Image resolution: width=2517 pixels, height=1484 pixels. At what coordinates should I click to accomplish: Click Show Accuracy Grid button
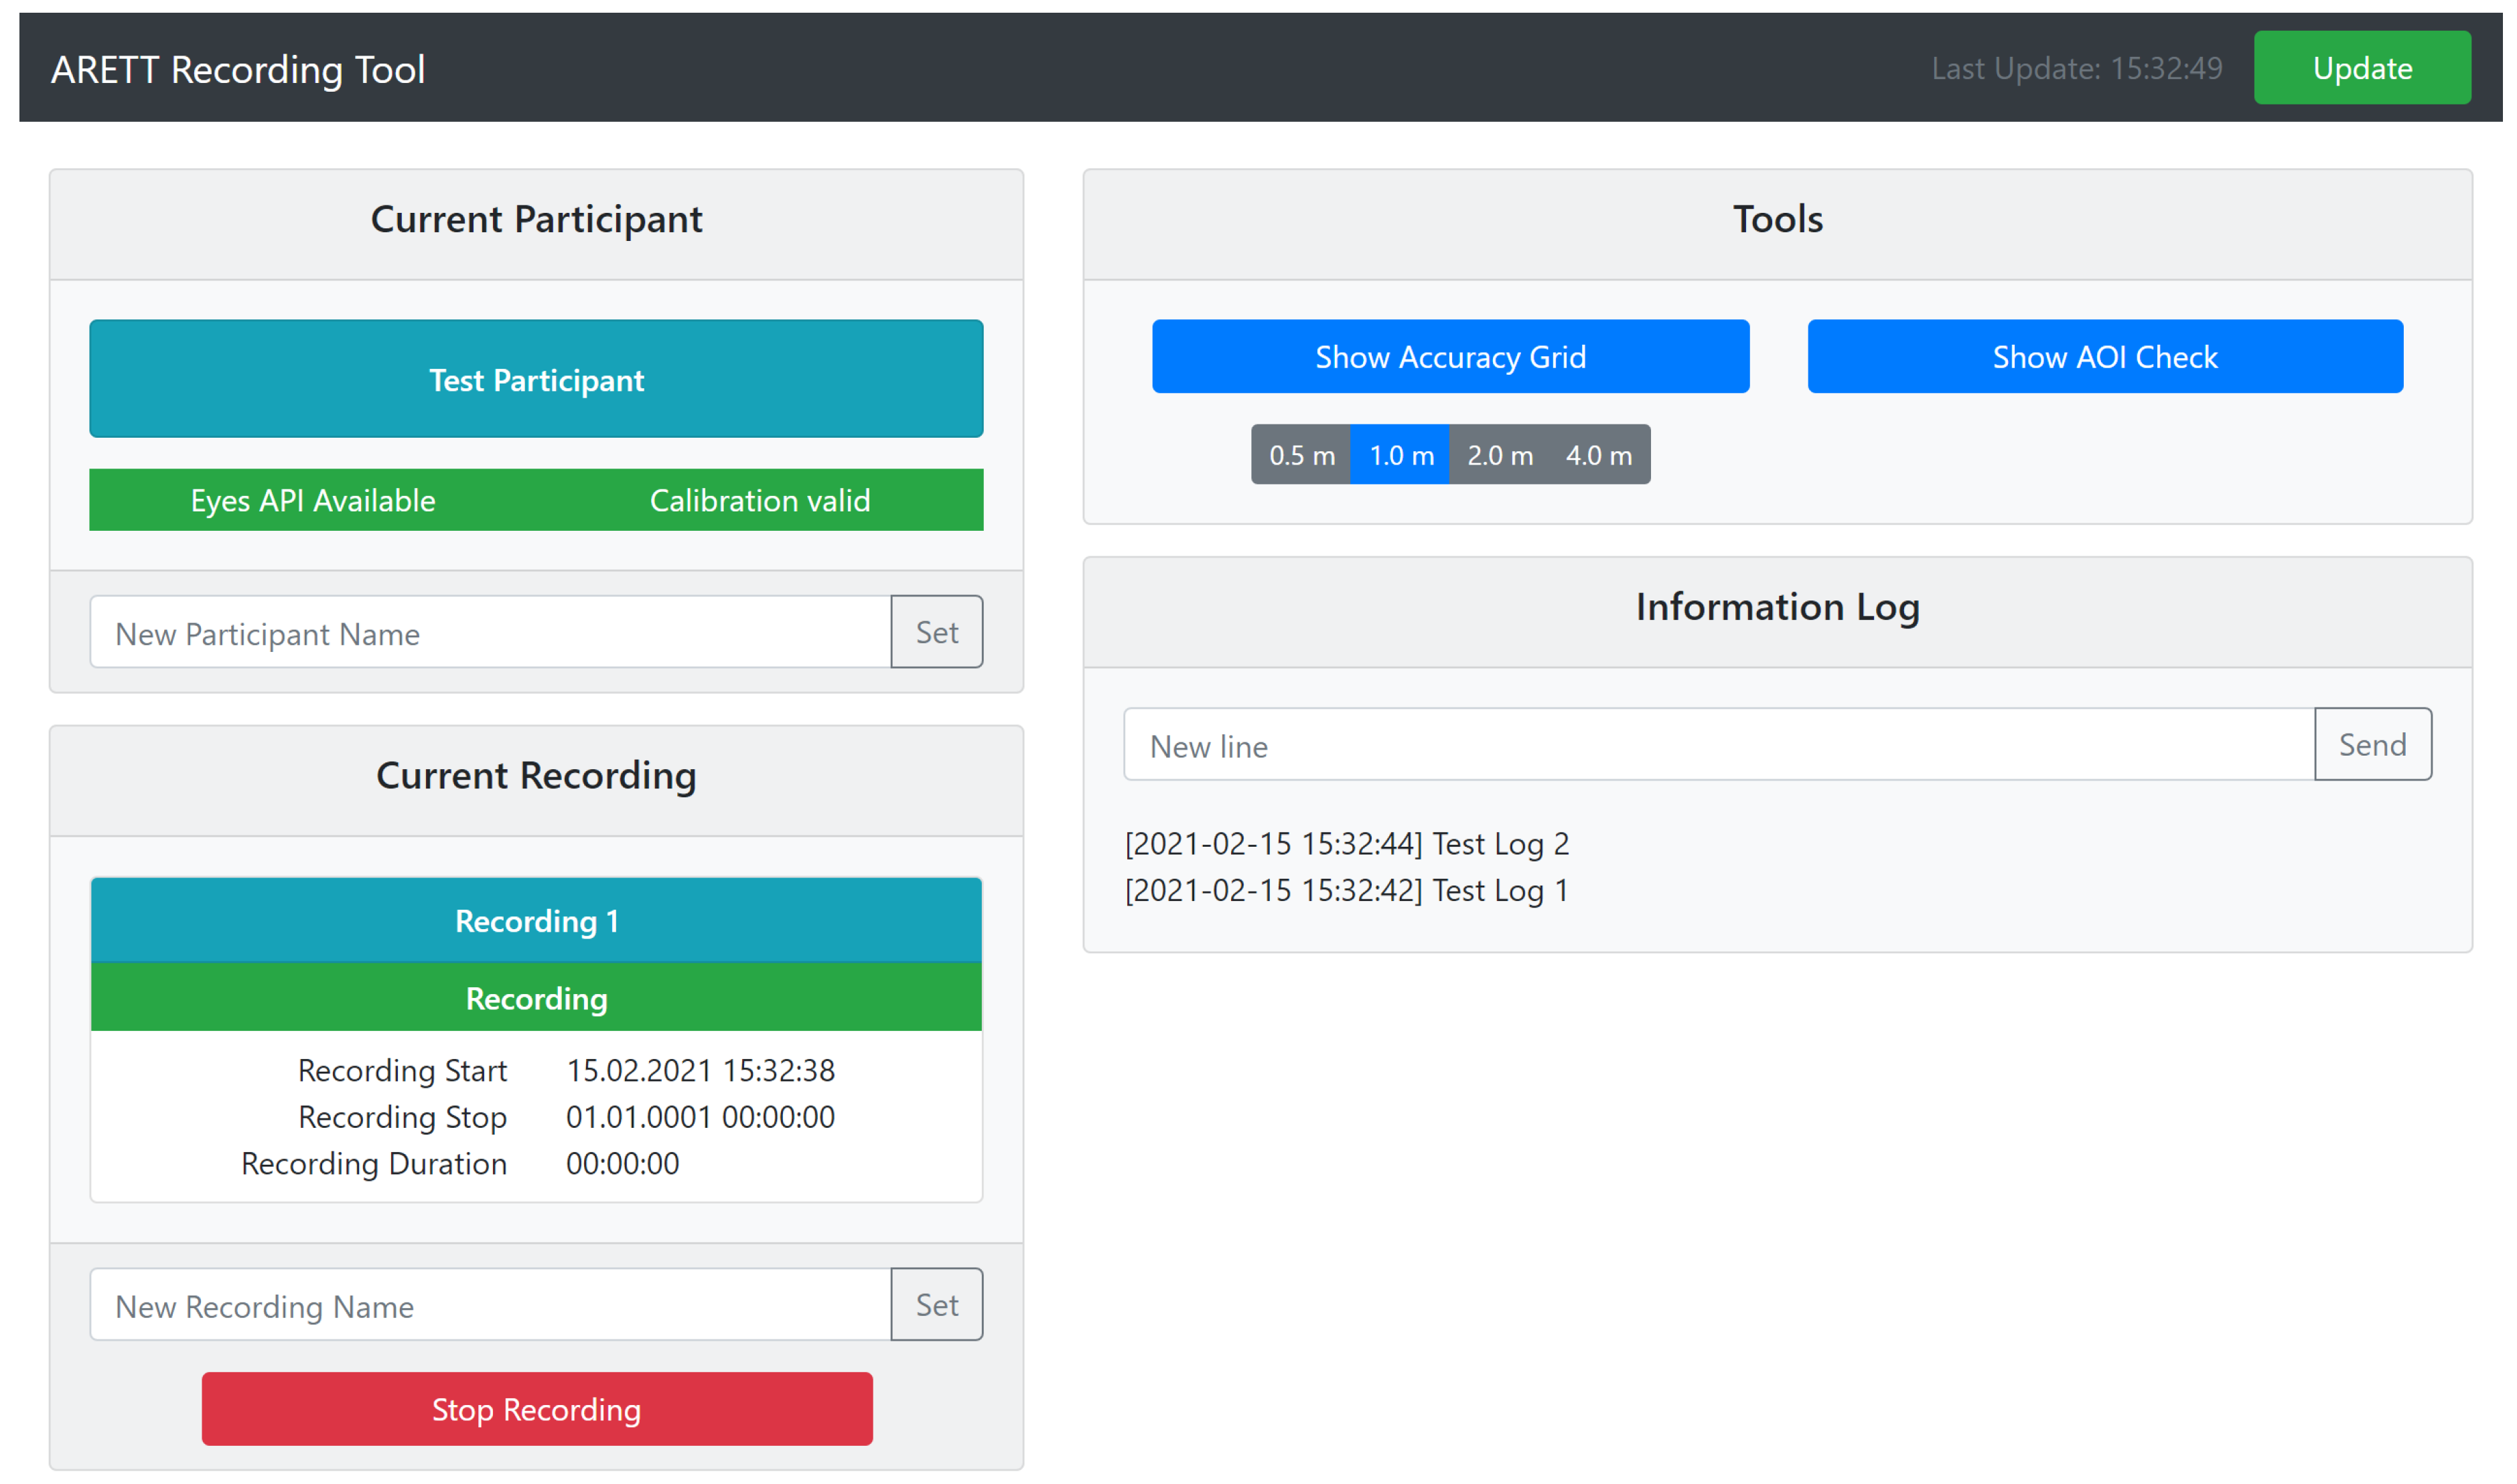pyautogui.click(x=1449, y=357)
